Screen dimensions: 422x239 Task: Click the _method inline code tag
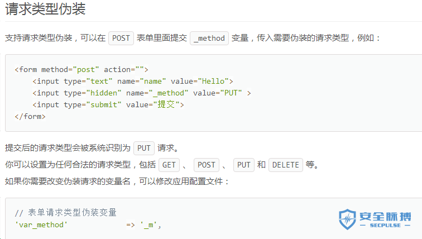pos(209,38)
